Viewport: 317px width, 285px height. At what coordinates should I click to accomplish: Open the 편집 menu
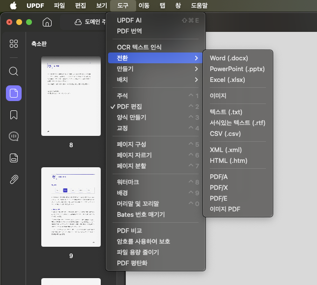(81, 5)
